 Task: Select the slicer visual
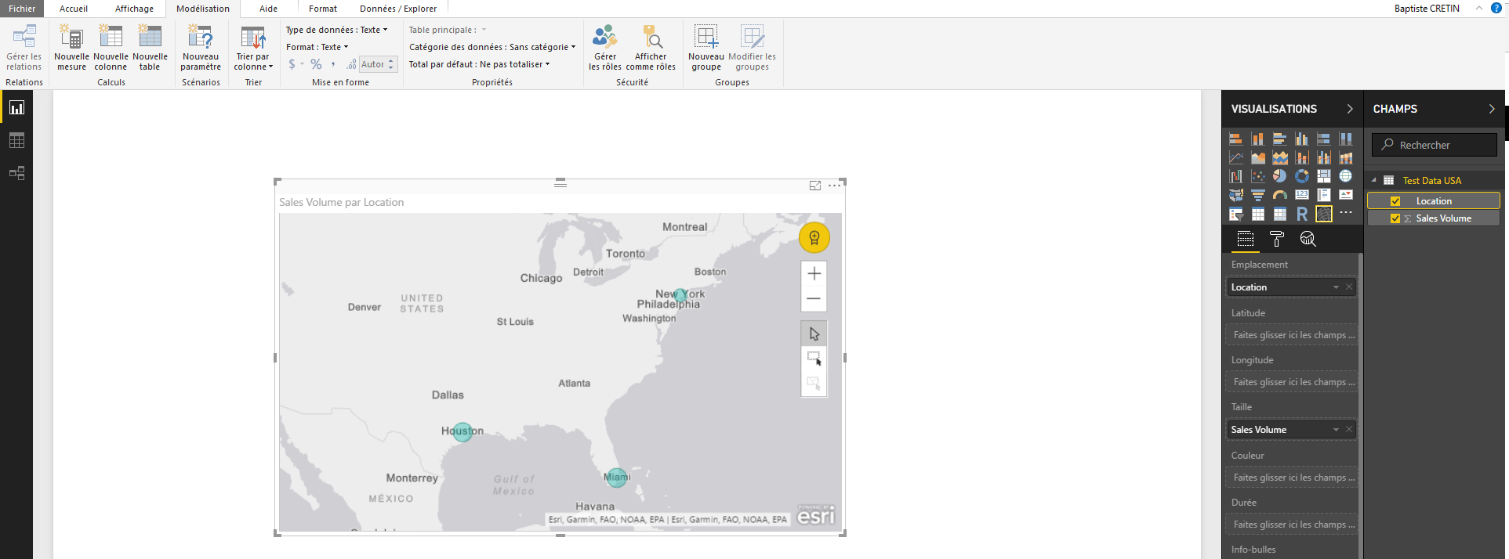[x=1236, y=214]
